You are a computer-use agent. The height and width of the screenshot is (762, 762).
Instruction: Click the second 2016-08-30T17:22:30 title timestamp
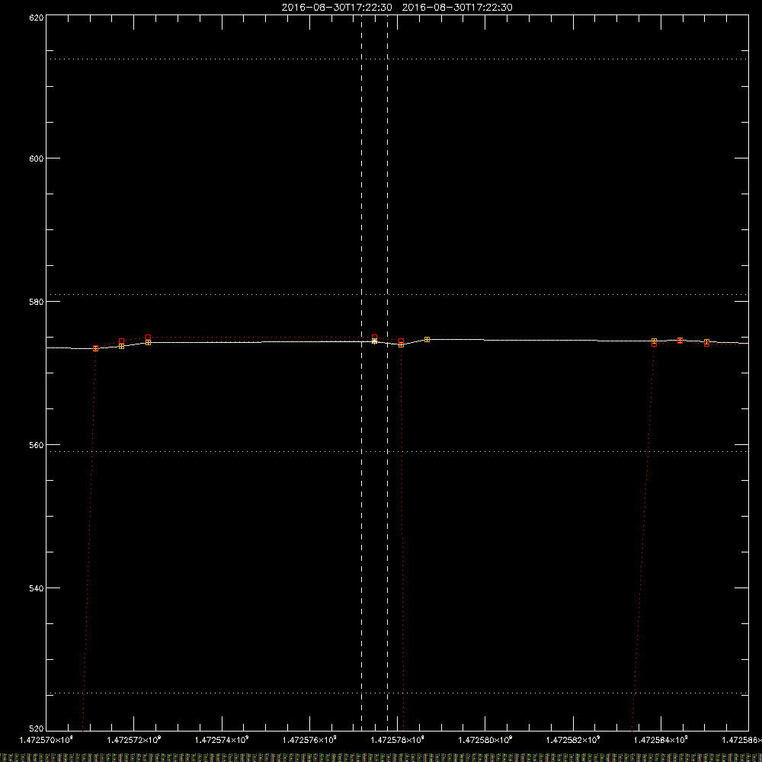[456, 8]
